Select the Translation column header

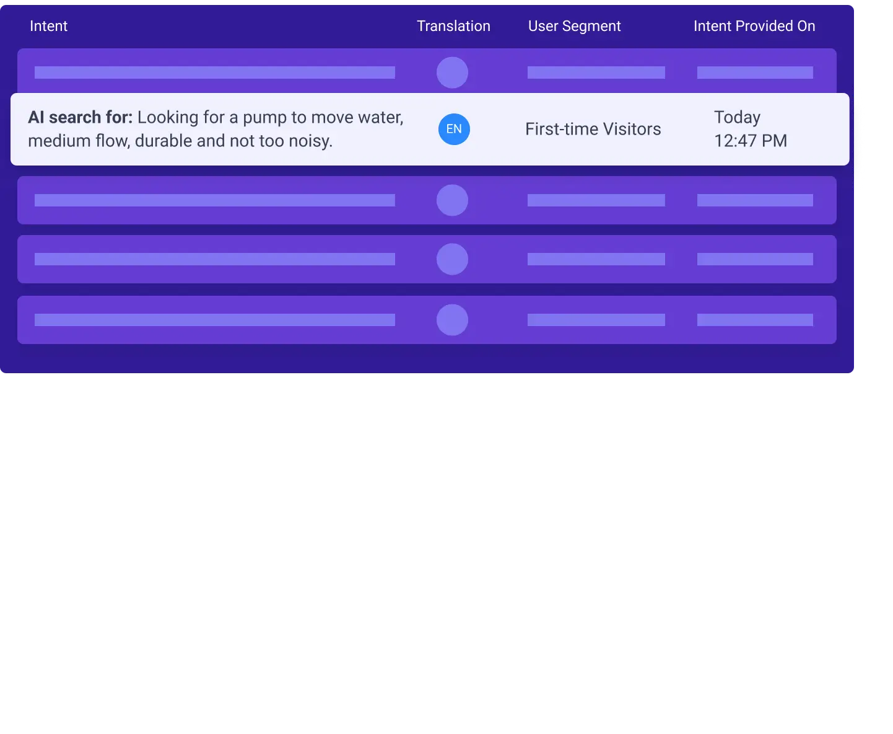pyautogui.click(x=453, y=26)
